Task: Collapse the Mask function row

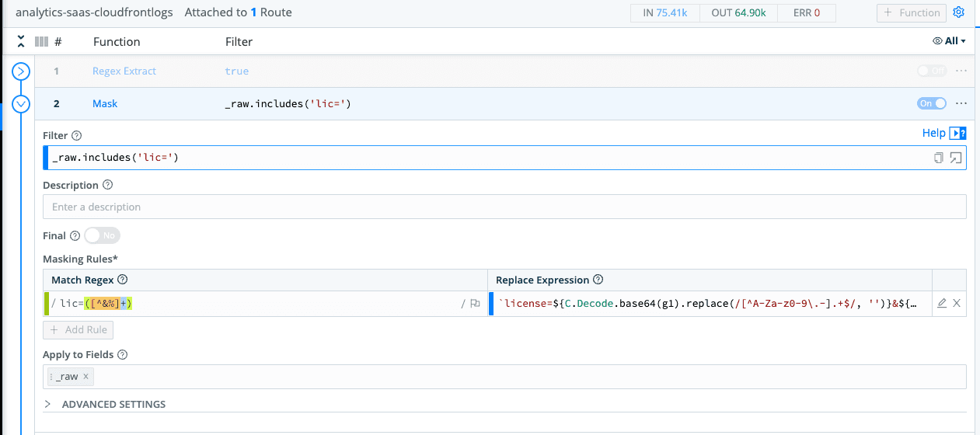Action: tap(21, 103)
